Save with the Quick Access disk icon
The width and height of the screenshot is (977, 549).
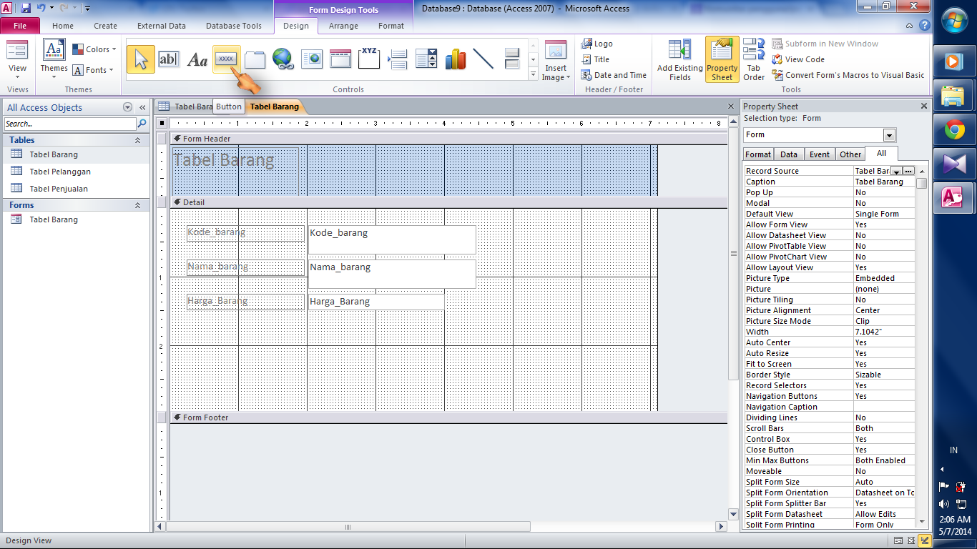pos(26,8)
